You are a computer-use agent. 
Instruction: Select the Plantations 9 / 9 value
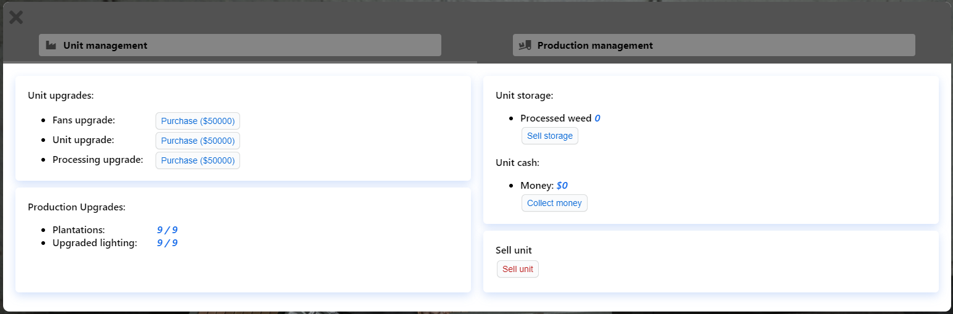point(167,230)
